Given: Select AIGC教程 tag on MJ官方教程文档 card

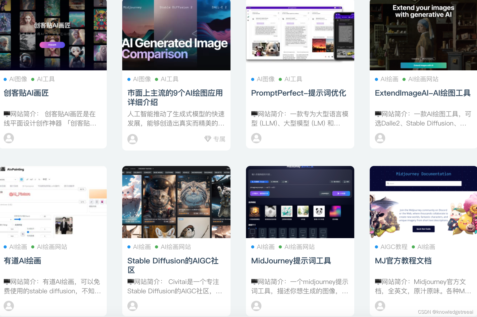Looking at the screenshot, I should (394, 247).
